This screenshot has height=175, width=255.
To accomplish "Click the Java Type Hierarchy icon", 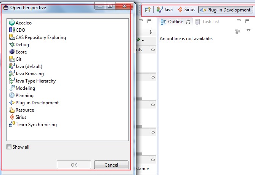I will [12, 81].
